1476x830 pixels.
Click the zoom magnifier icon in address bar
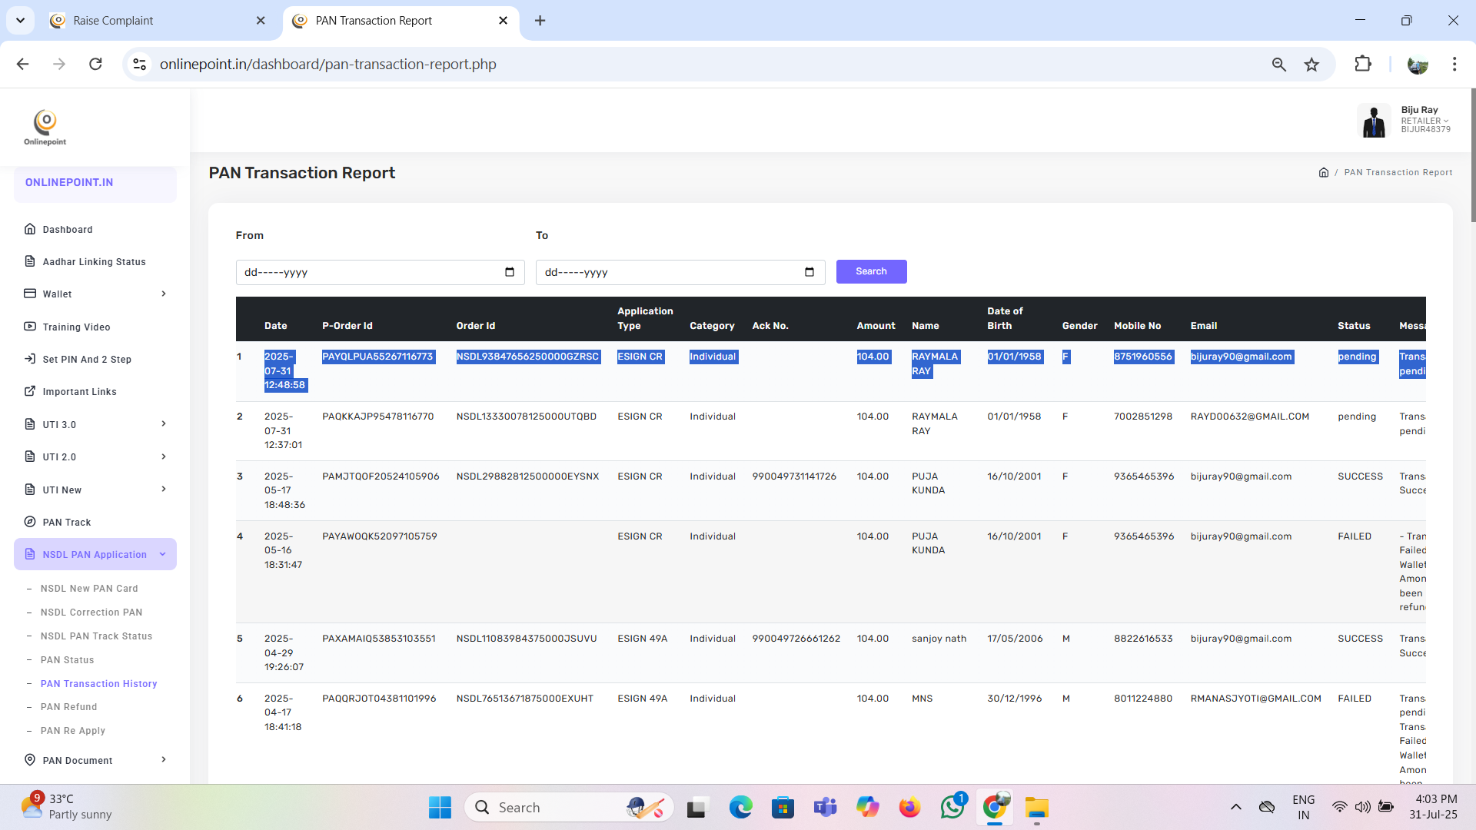[x=1278, y=65]
